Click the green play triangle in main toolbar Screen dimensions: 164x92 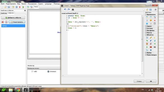23,7
